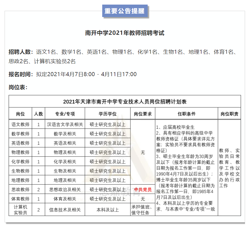The height and width of the screenshot is (227, 248).
Task: Click condition 4、本科及以上学历的专业要求
Action: tap(186, 206)
